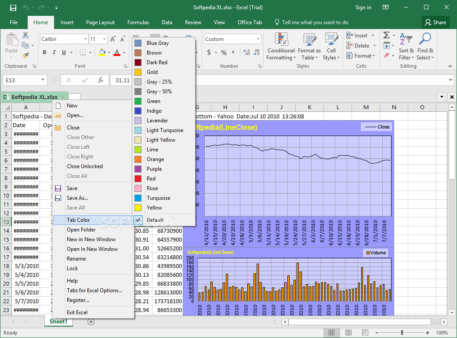Apply Bold formatting

(44, 52)
